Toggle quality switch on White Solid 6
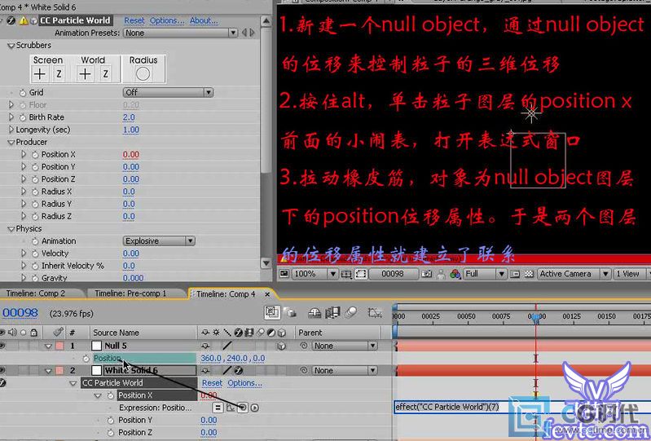 [227, 370]
